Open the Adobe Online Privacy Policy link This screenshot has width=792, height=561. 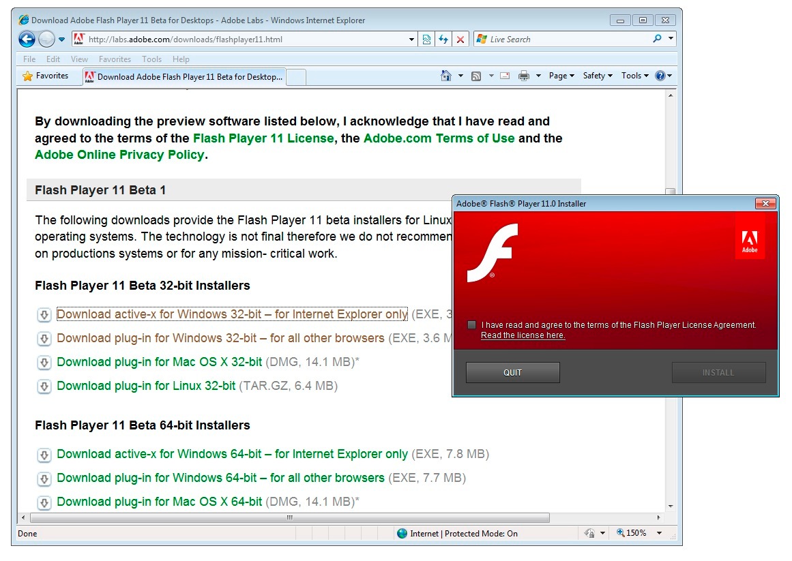(119, 155)
